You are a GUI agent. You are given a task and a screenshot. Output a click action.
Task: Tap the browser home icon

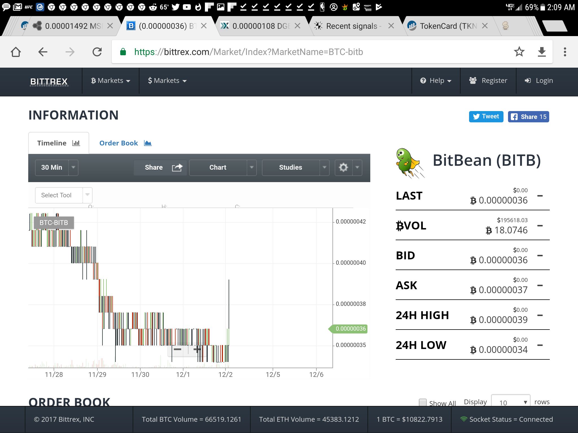coord(16,52)
